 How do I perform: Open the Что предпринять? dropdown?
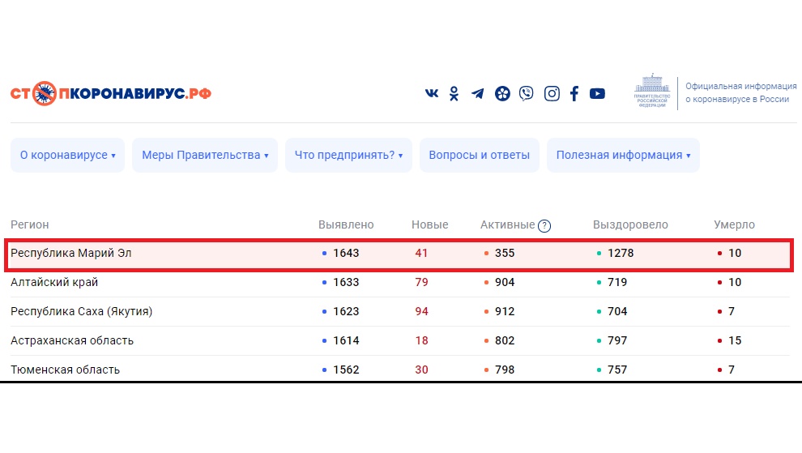click(348, 155)
